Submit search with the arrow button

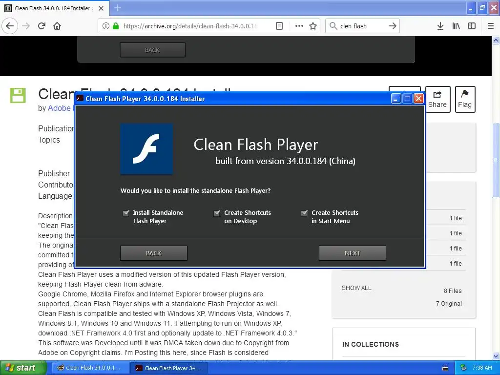click(393, 26)
